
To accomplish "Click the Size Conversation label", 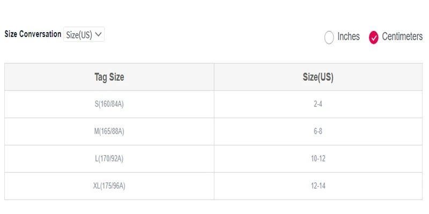I will [33, 34].
